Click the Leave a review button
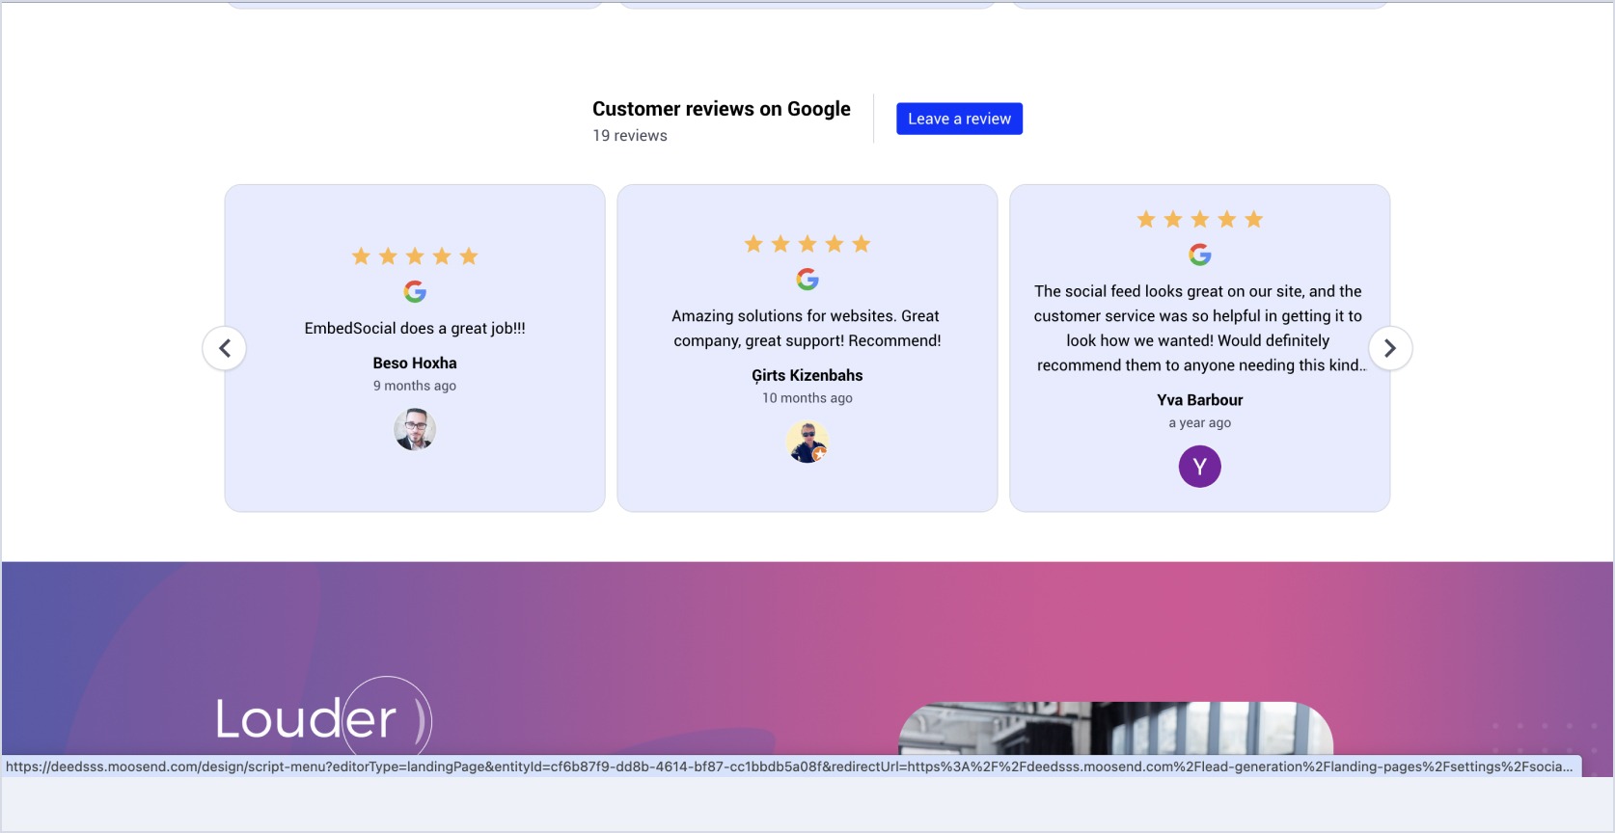Image resolution: width=1615 pixels, height=833 pixels. pos(959,119)
